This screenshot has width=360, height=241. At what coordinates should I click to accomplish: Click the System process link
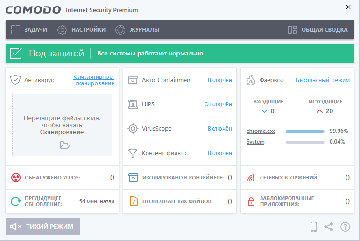click(255, 142)
